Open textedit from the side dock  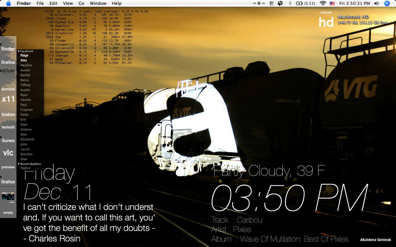pyautogui.click(x=8, y=127)
